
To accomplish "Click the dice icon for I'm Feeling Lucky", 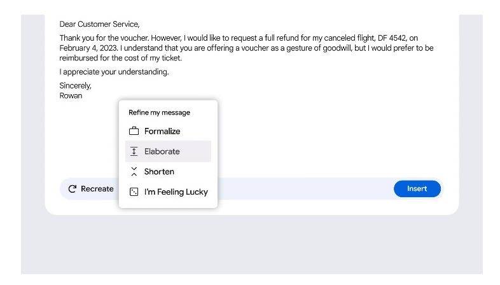I will tap(134, 192).
